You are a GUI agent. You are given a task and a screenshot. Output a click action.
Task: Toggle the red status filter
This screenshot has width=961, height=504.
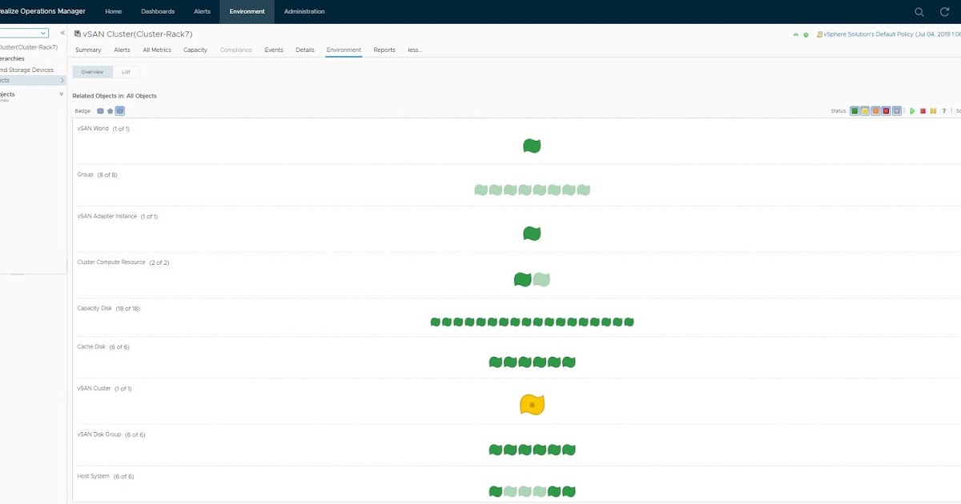[886, 111]
